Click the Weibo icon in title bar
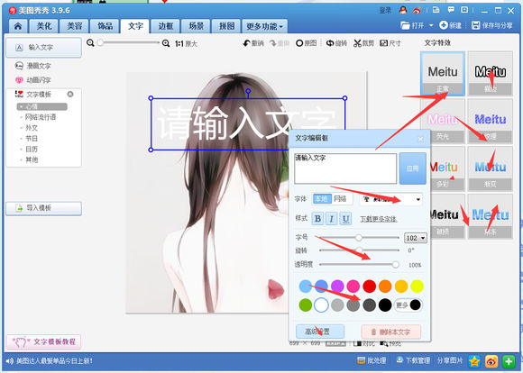The height and width of the screenshot is (373, 523). pos(417,10)
